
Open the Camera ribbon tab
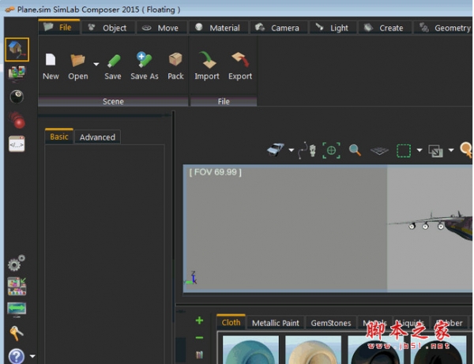tap(278, 28)
